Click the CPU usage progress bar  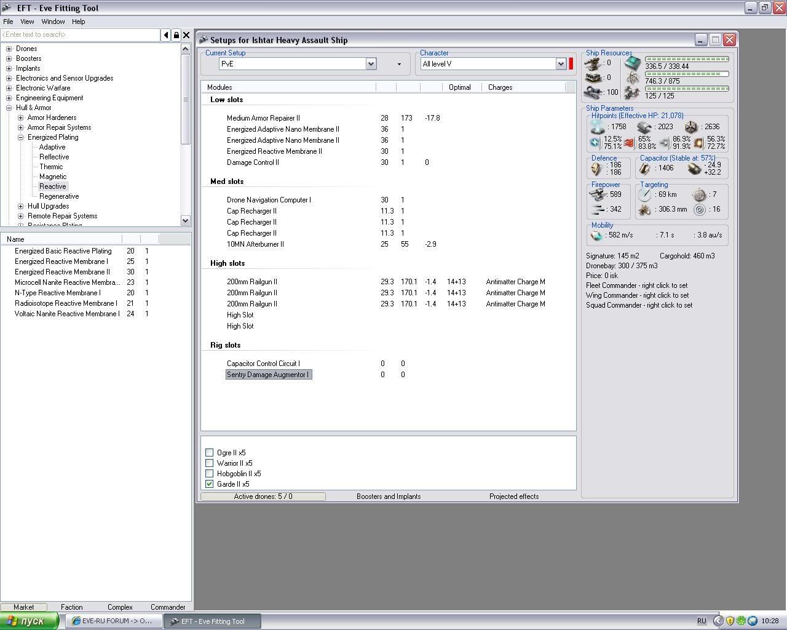687,59
